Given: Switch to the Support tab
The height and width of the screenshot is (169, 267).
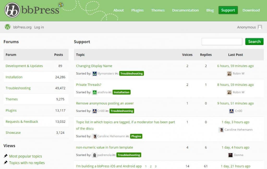Looking at the screenshot, I should 228,10.
